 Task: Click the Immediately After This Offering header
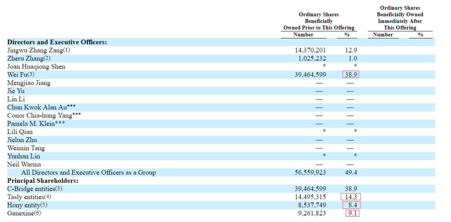point(400,21)
